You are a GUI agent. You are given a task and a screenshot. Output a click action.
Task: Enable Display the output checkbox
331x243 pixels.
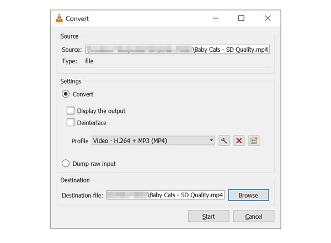click(71, 111)
